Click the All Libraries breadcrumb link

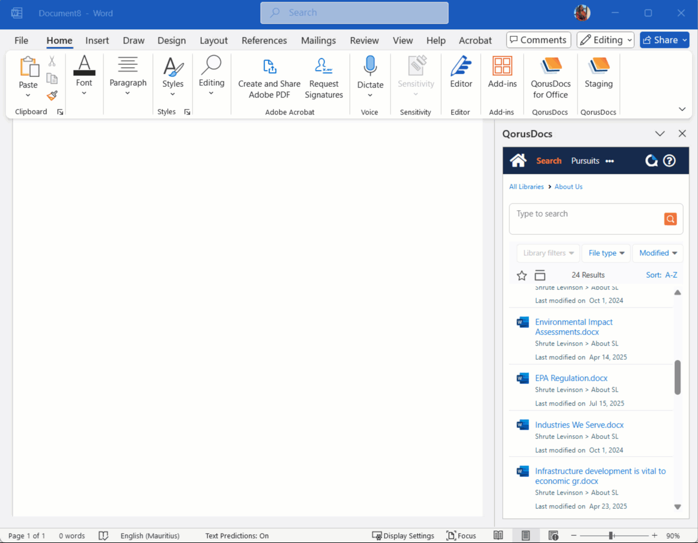pyautogui.click(x=526, y=187)
